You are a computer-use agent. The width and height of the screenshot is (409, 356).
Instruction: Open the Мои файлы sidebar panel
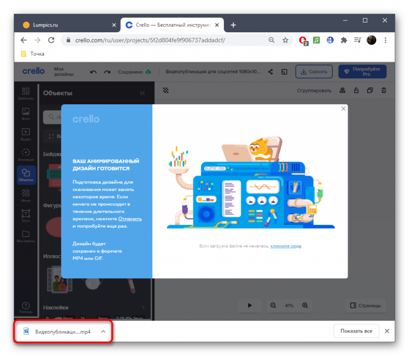[x=26, y=236]
